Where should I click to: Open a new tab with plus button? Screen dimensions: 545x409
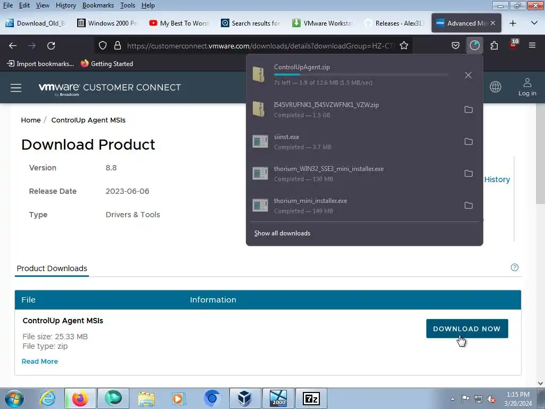tap(513, 23)
